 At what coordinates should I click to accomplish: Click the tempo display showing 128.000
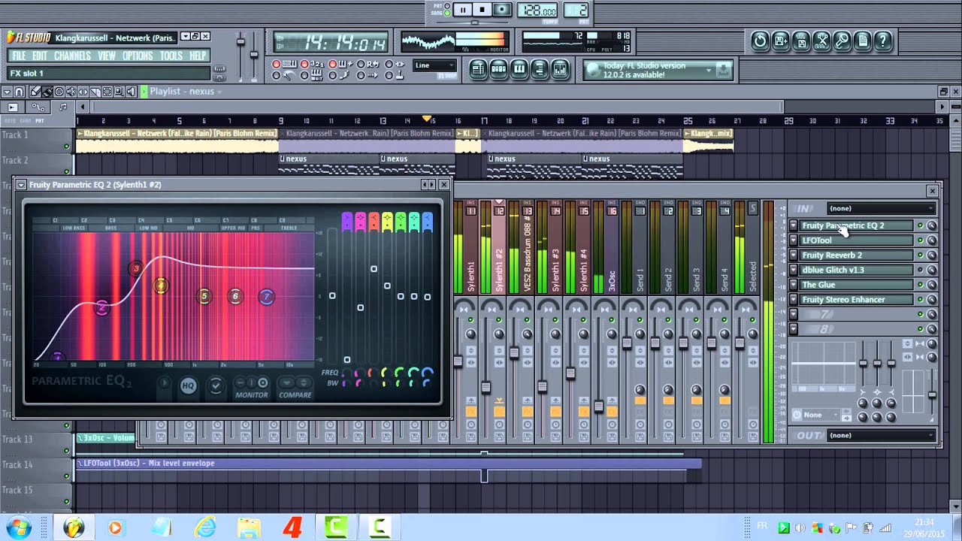tap(538, 11)
